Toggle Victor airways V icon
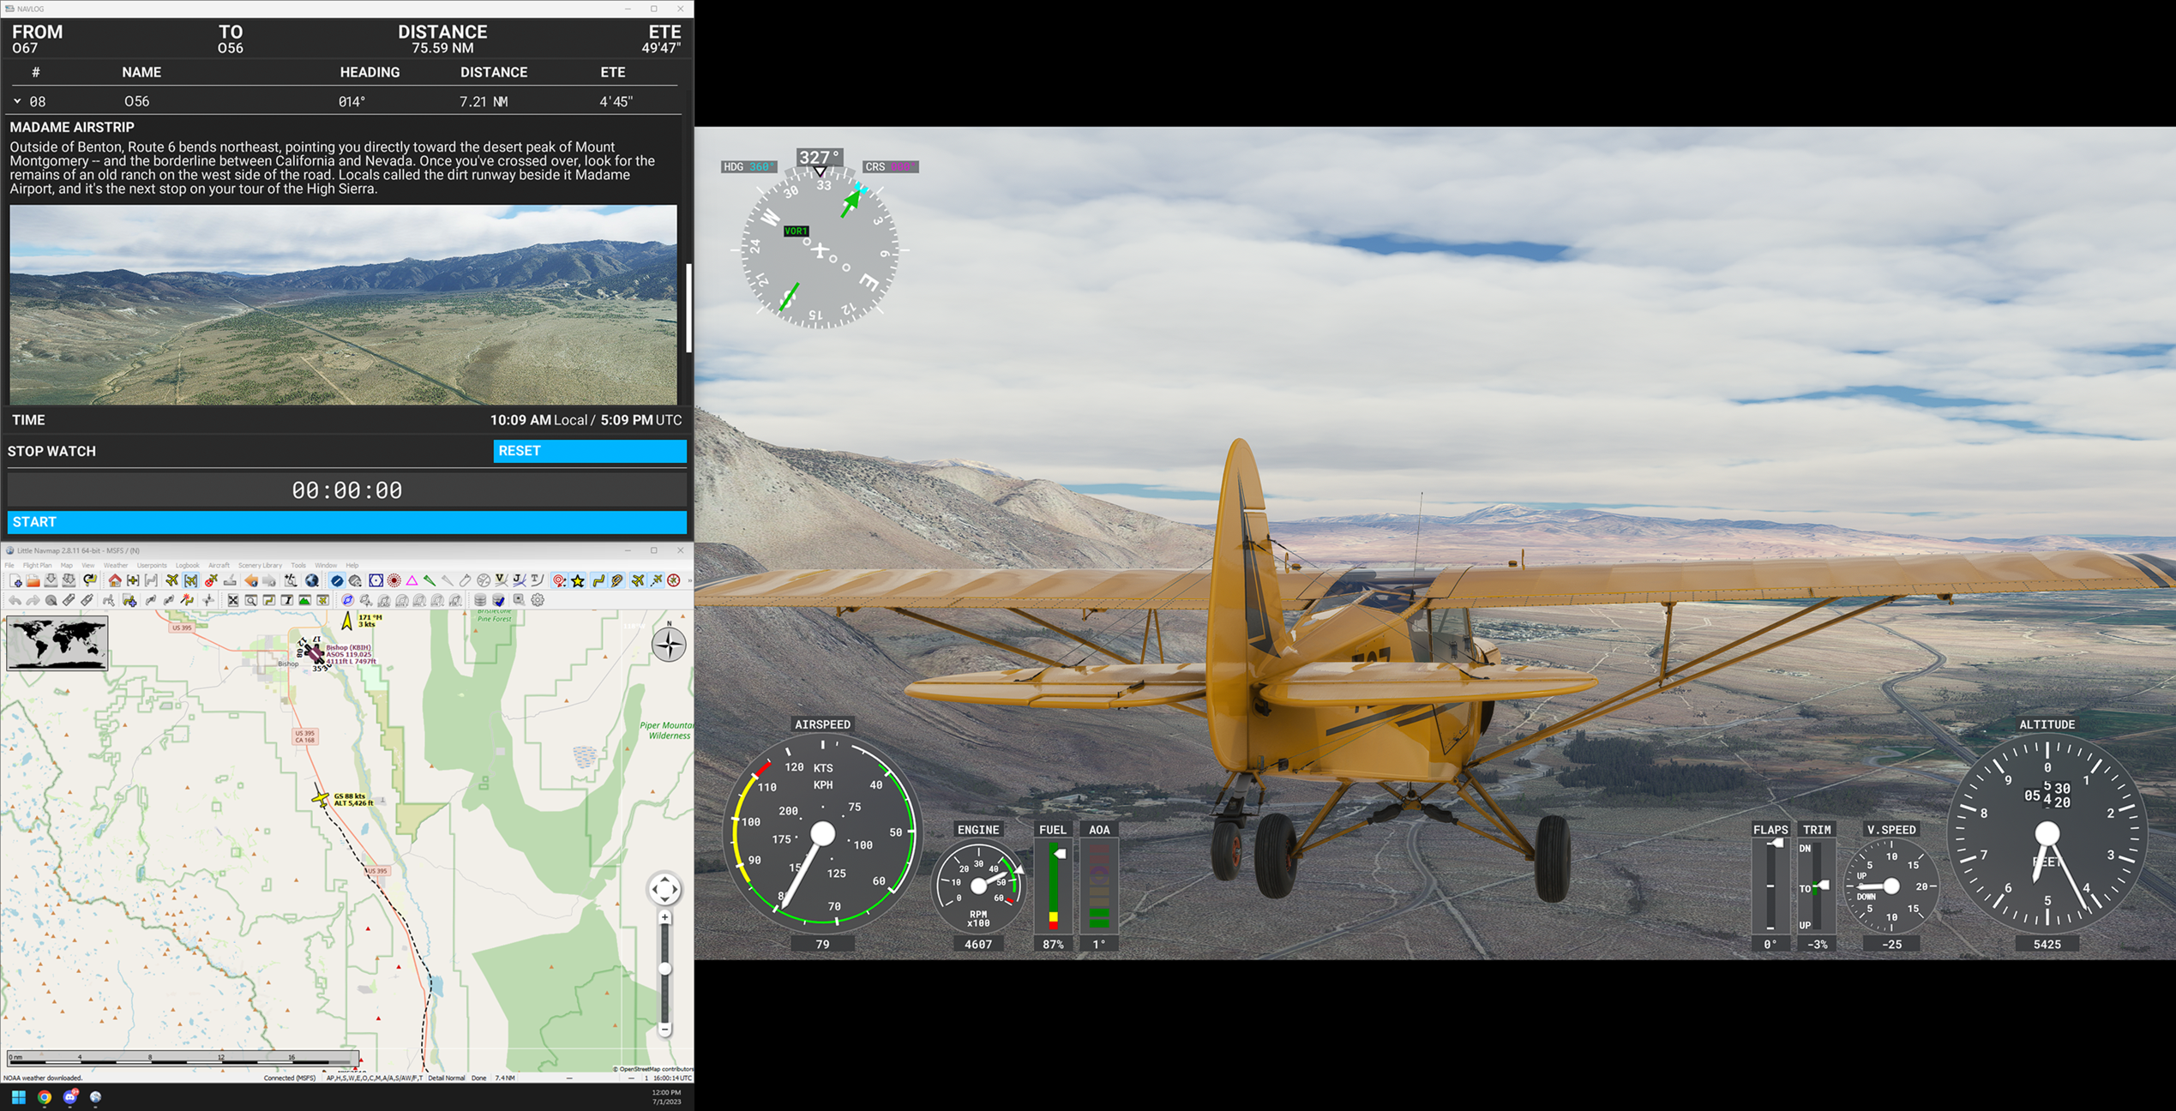This screenshot has height=1111, width=2176. pos(502,580)
